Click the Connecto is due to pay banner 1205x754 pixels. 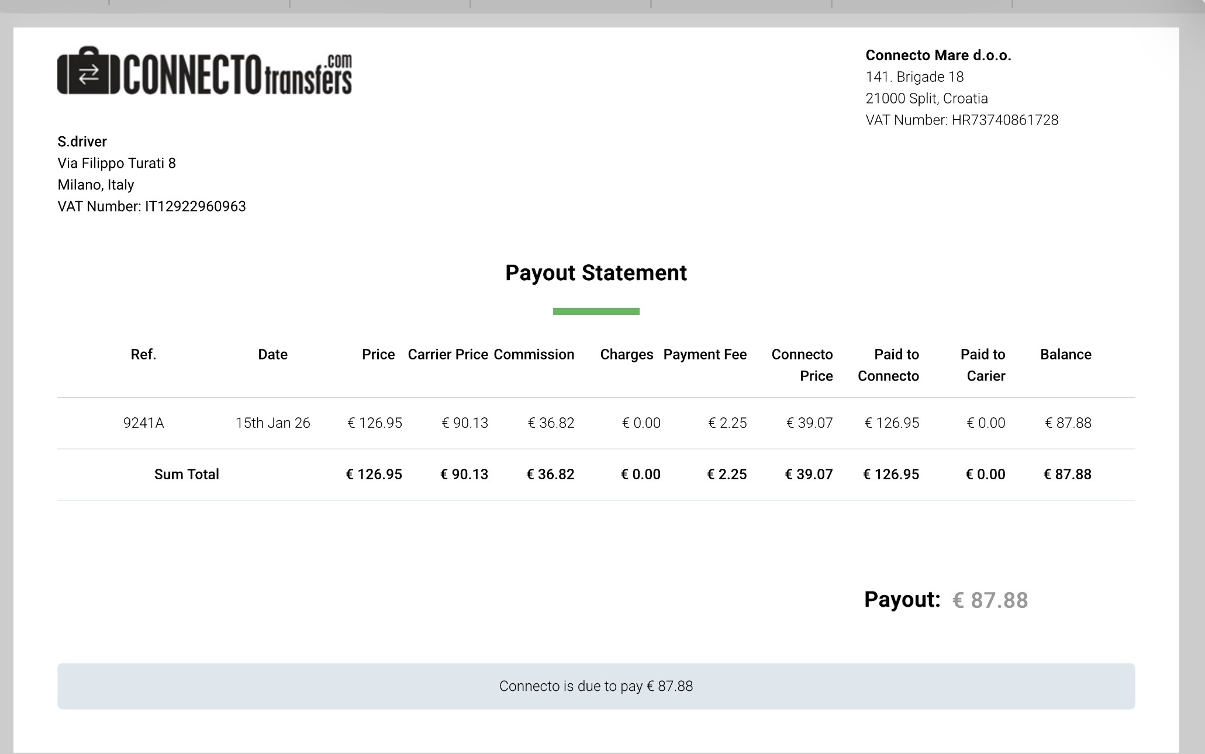(x=596, y=686)
